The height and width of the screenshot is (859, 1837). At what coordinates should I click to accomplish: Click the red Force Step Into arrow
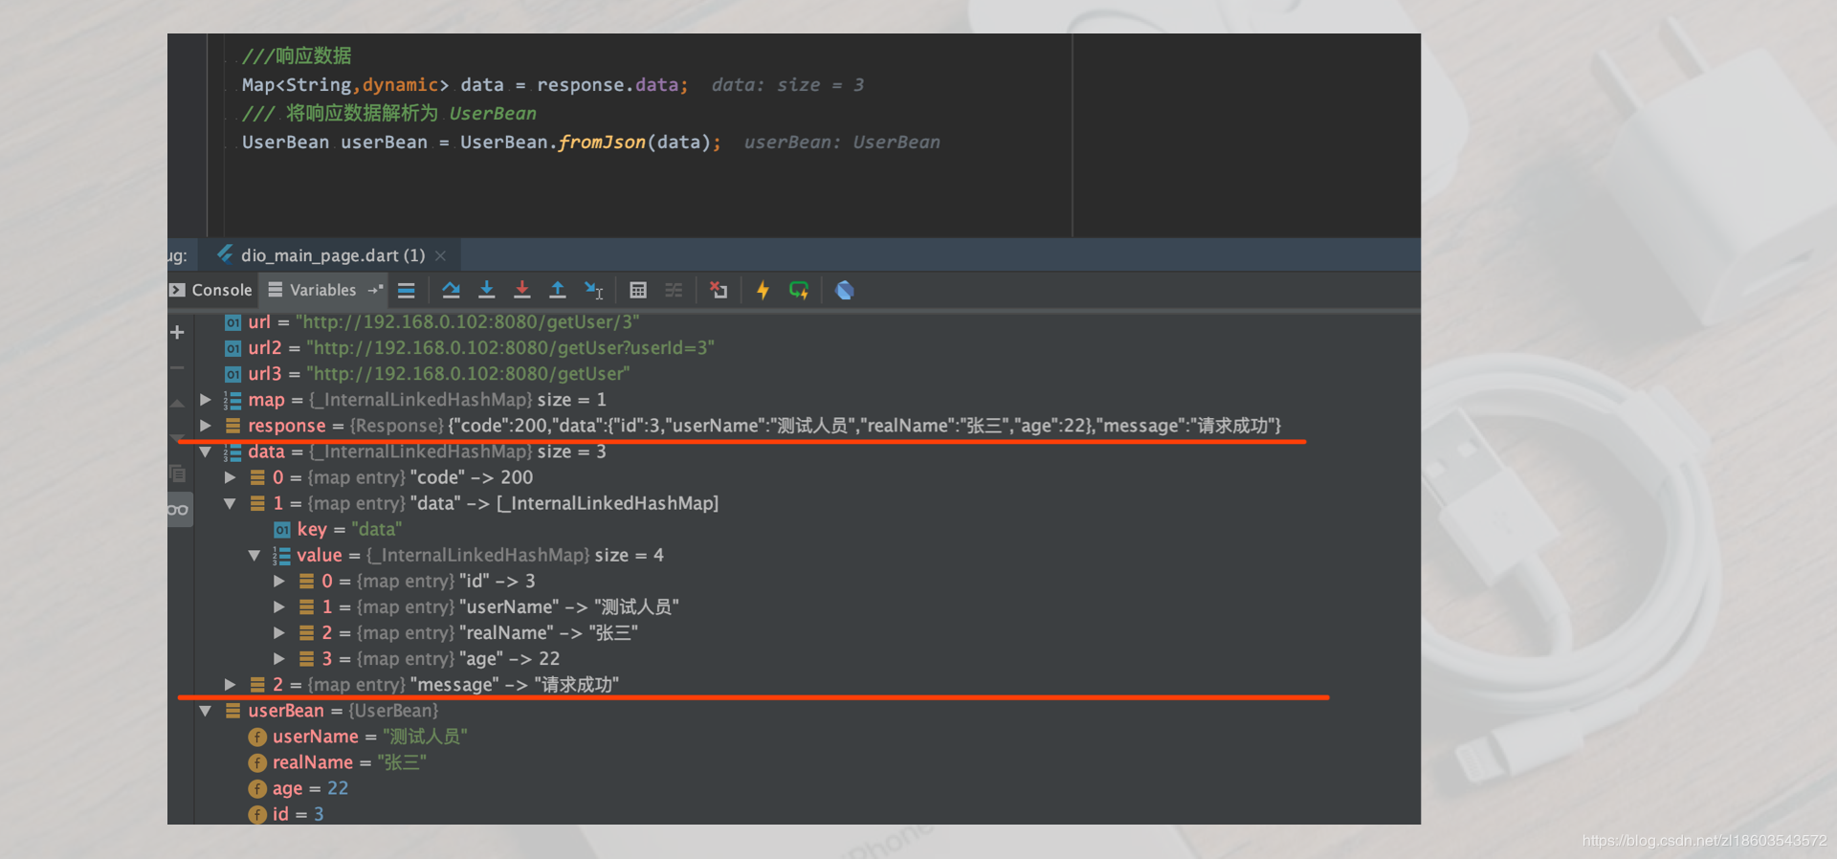click(521, 290)
